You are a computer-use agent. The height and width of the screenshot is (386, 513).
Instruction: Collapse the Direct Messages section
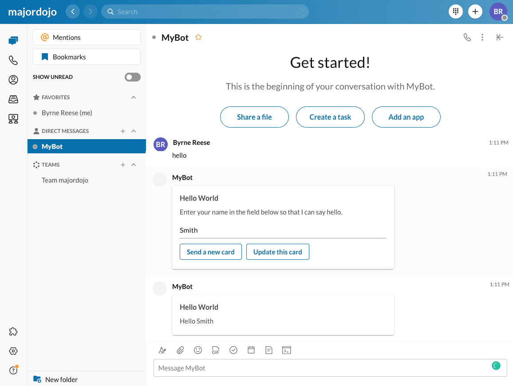pyautogui.click(x=134, y=131)
